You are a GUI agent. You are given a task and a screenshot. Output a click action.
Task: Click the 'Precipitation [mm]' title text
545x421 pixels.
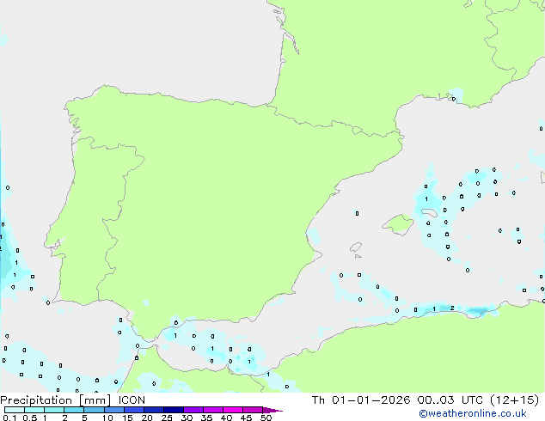point(56,400)
